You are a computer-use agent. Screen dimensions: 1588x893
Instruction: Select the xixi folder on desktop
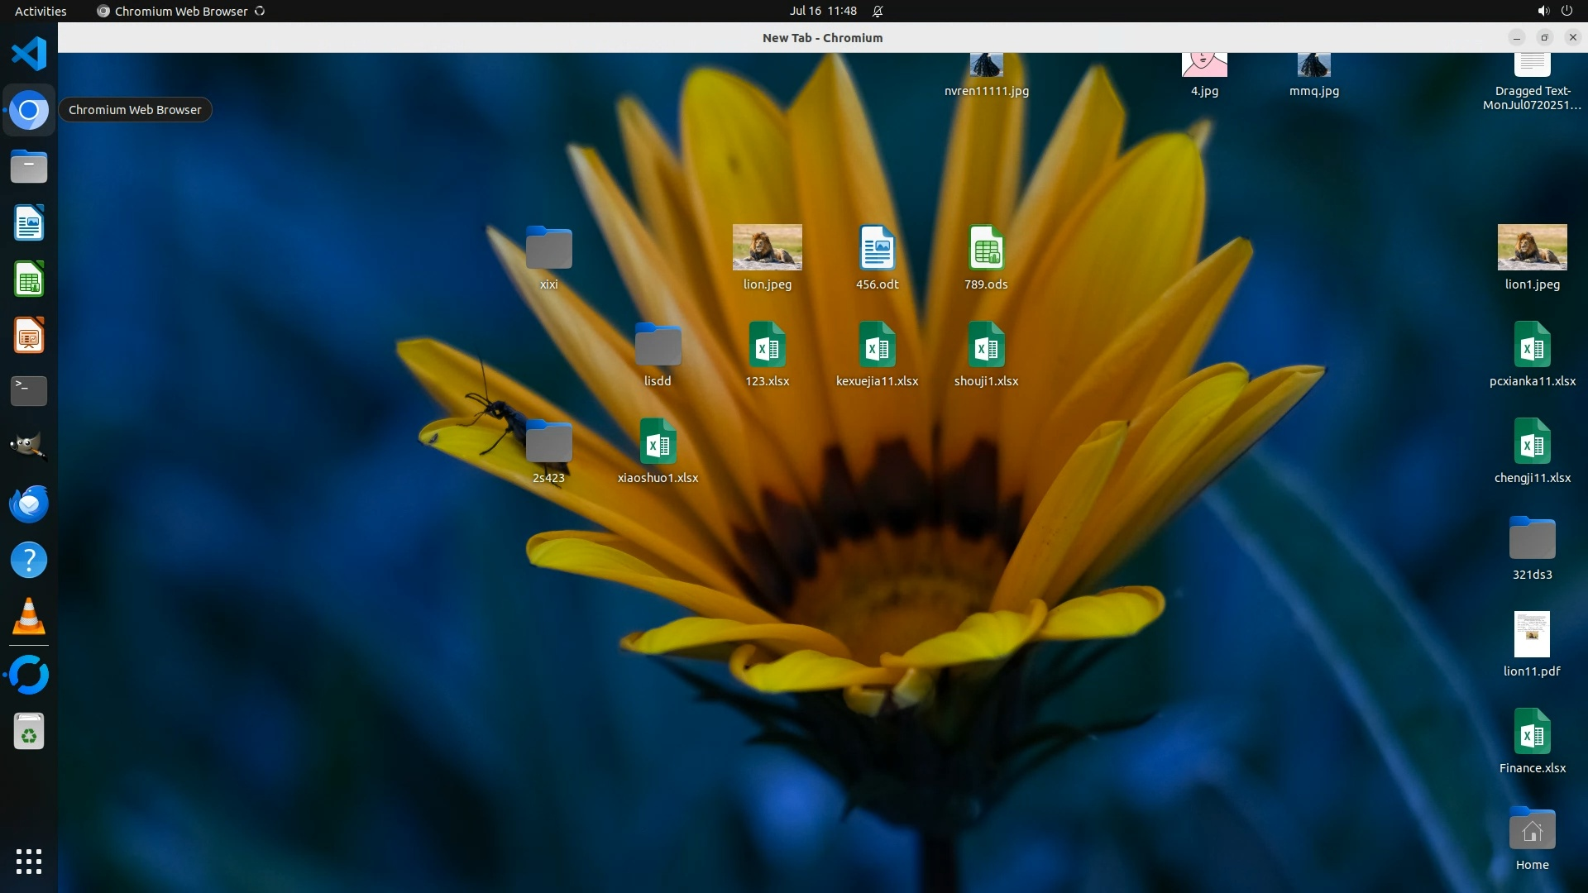point(548,248)
